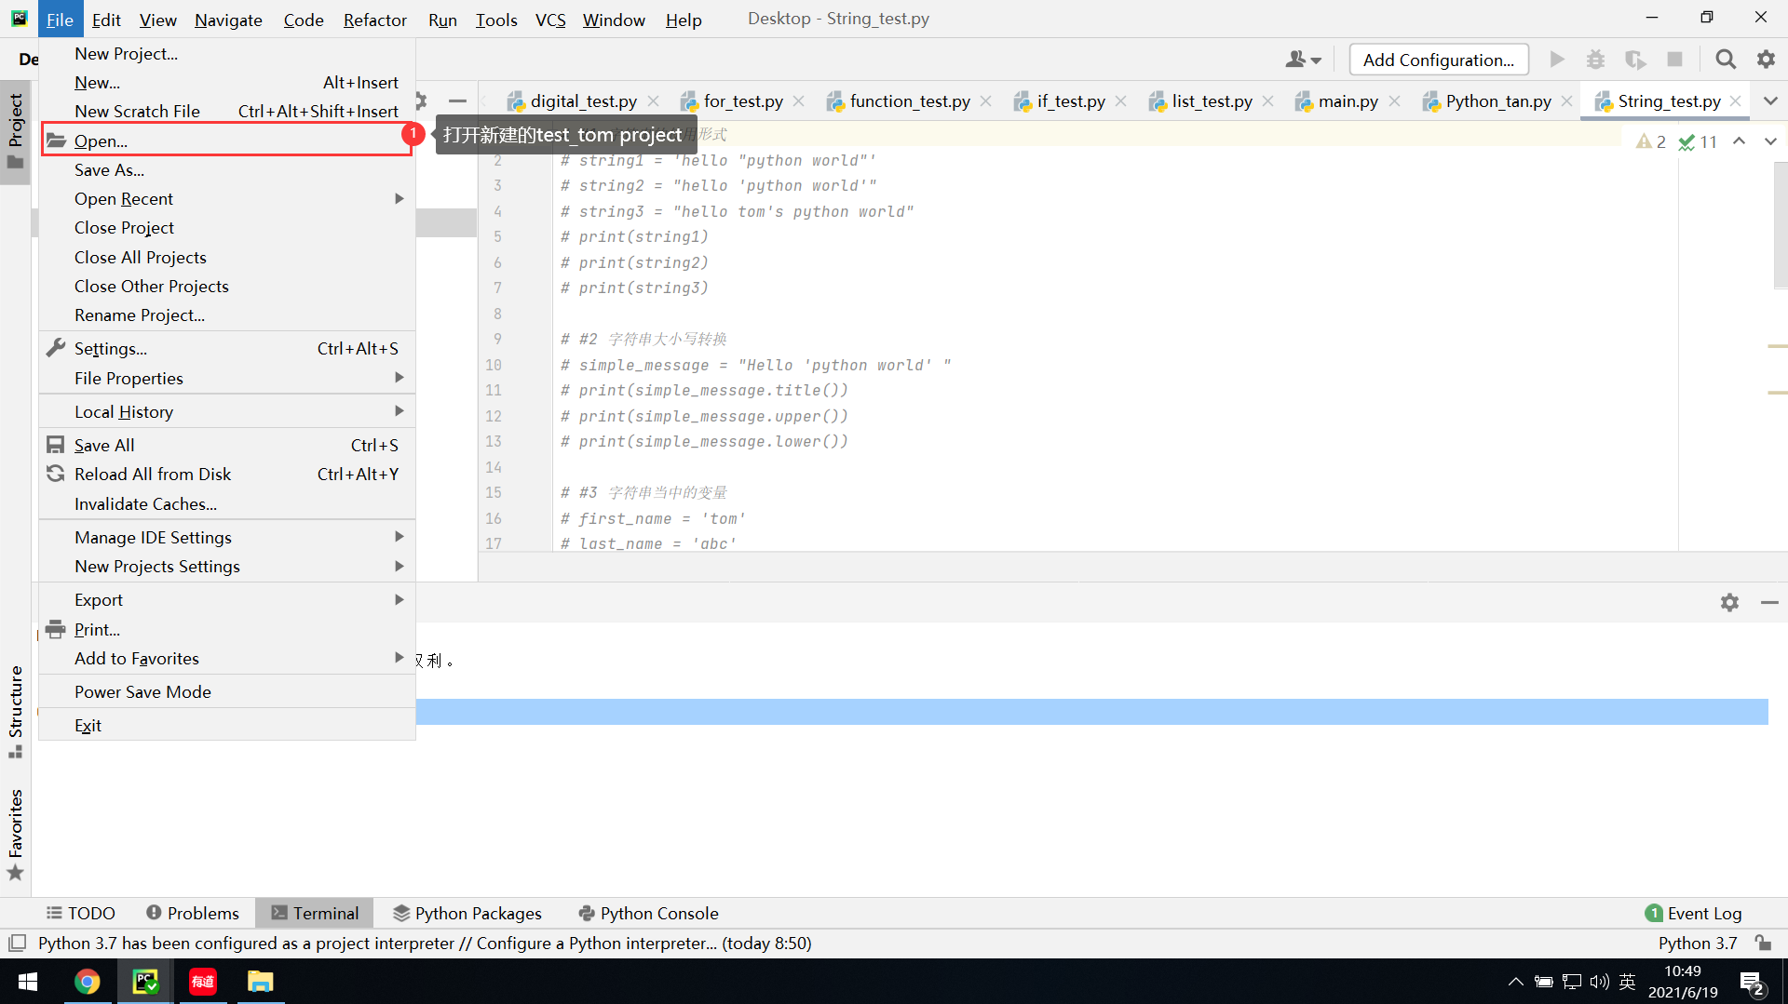Enable Power Save Mode
Viewport: 1788px width, 1004px height.
click(x=142, y=691)
